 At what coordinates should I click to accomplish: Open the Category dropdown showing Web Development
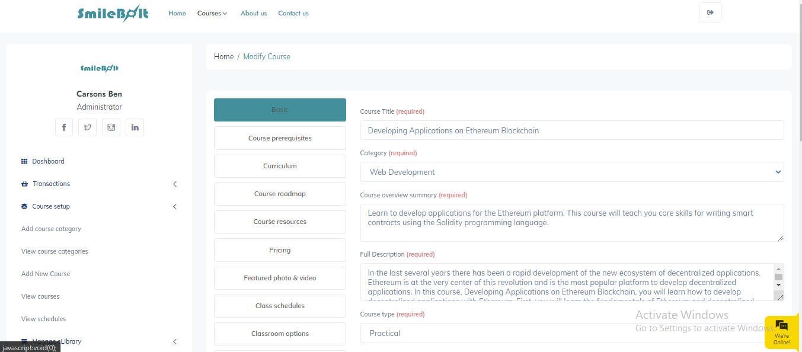[571, 172]
